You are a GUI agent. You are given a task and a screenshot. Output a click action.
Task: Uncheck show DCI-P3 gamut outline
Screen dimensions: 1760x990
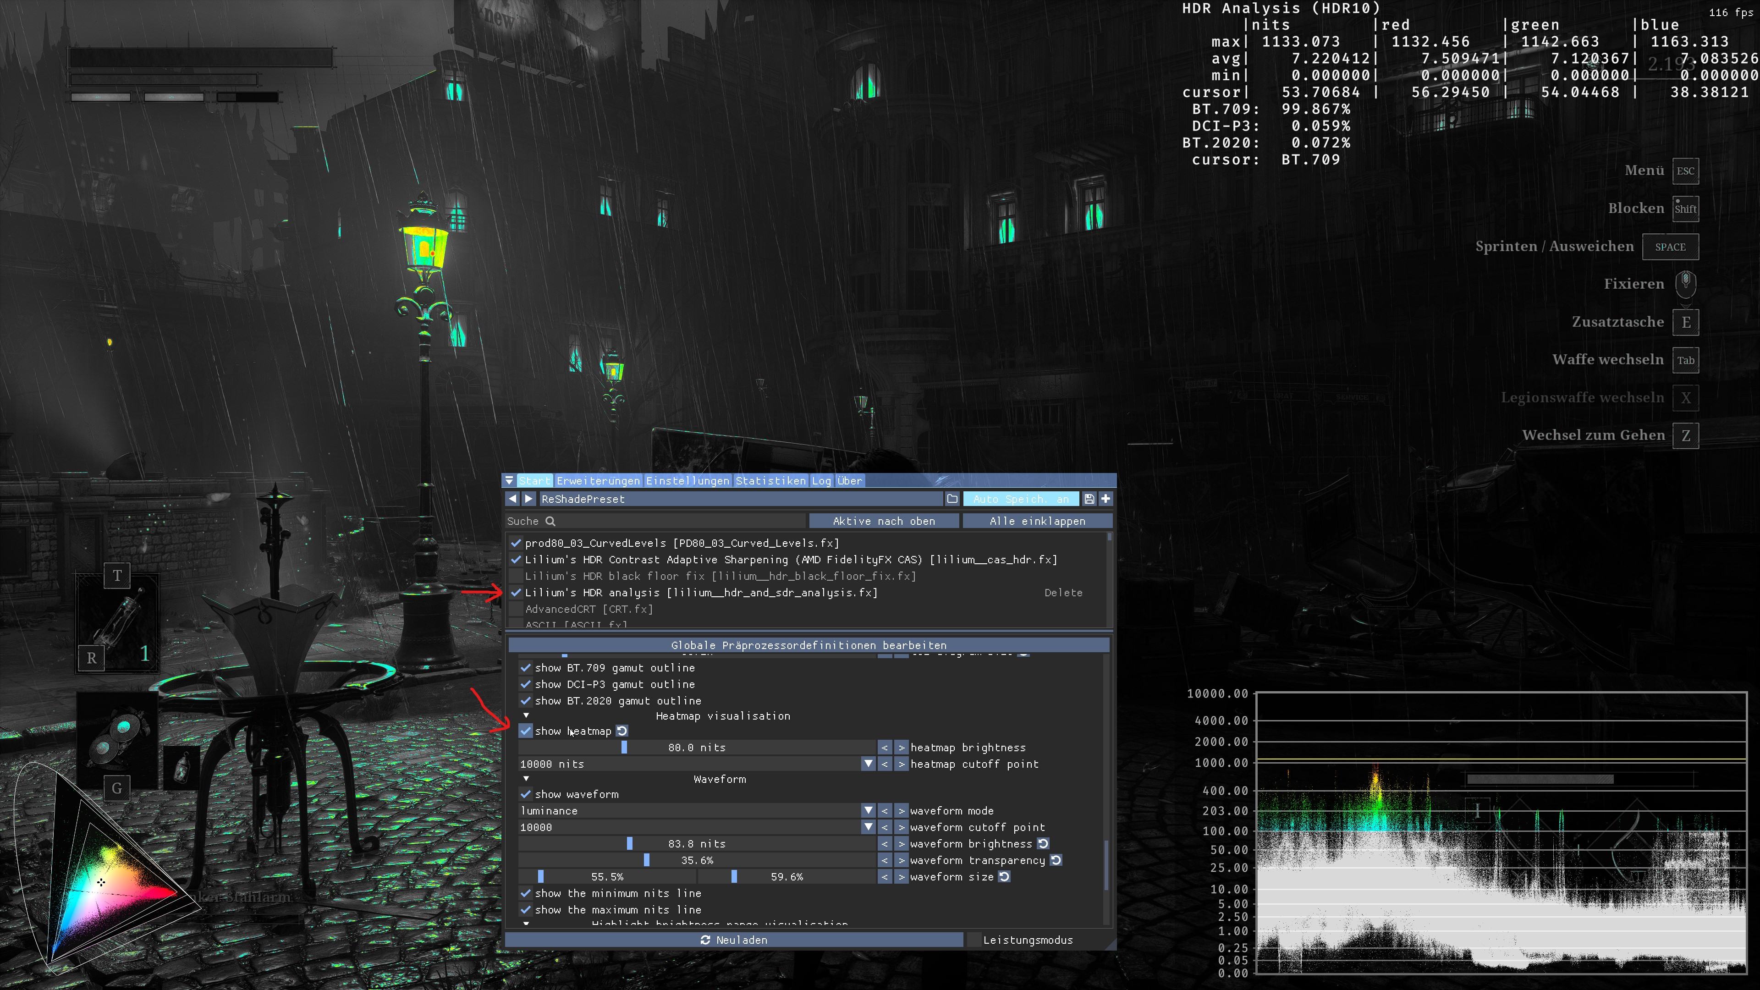click(525, 684)
